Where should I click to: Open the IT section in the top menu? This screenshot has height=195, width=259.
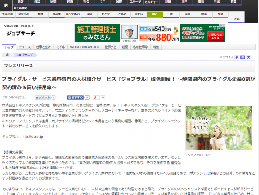pos(102,2)
